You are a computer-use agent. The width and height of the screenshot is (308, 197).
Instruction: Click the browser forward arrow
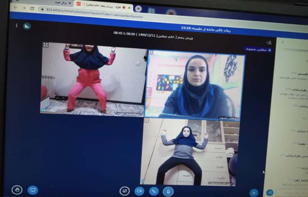(x=24, y=8)
